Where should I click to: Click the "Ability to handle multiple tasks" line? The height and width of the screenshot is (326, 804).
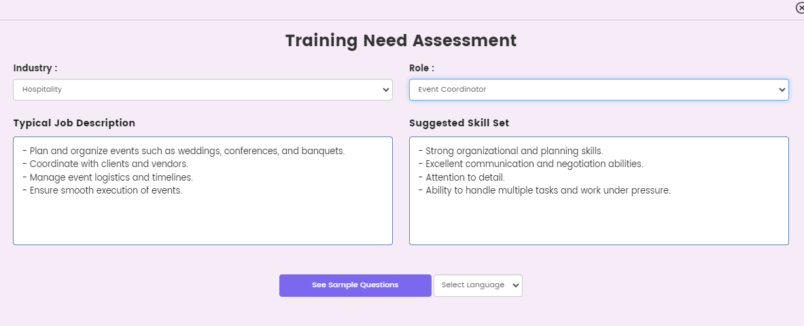[x=548, y=190]
